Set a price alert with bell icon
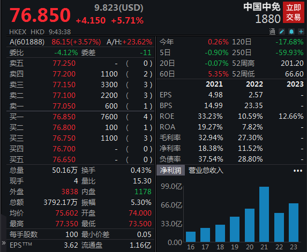The height and width of the screenshot is (252, 307). 291,32
